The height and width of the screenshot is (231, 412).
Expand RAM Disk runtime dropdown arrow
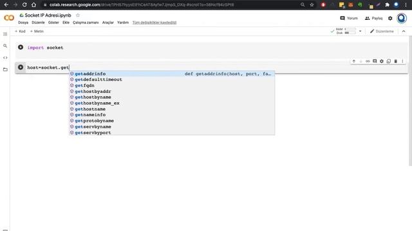(x=360, y=31)
